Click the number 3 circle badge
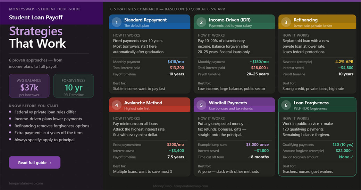The image size is (361, 190). click(286, 22)
